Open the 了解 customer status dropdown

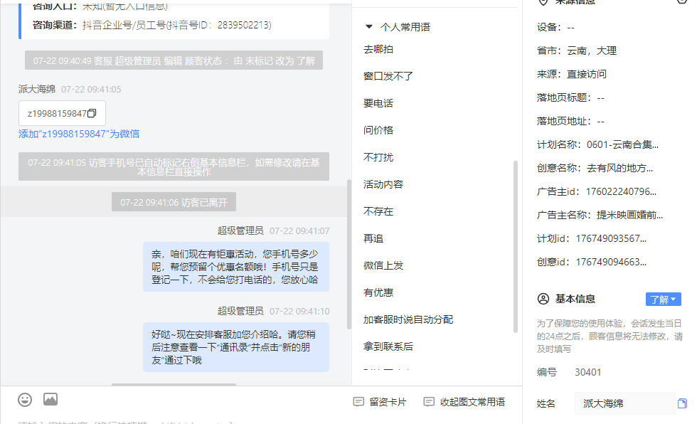point(663,300)
